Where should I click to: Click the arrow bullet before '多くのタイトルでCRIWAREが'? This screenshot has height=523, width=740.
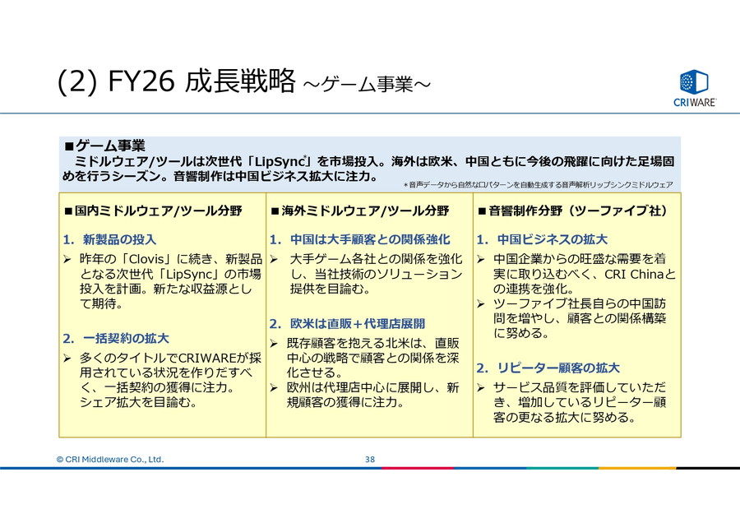pyautogui.click(x=69, y=359)
